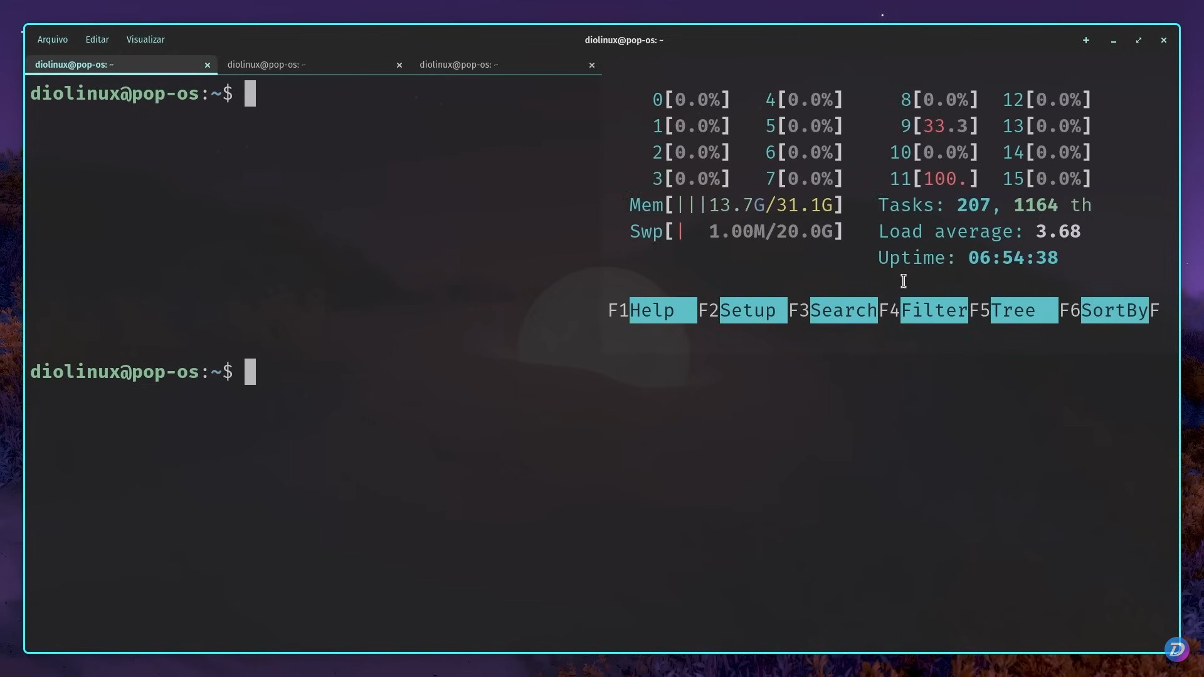This screenshot has height=677, width=1204.
Task: Open the Editar menu
Action: 97,39
